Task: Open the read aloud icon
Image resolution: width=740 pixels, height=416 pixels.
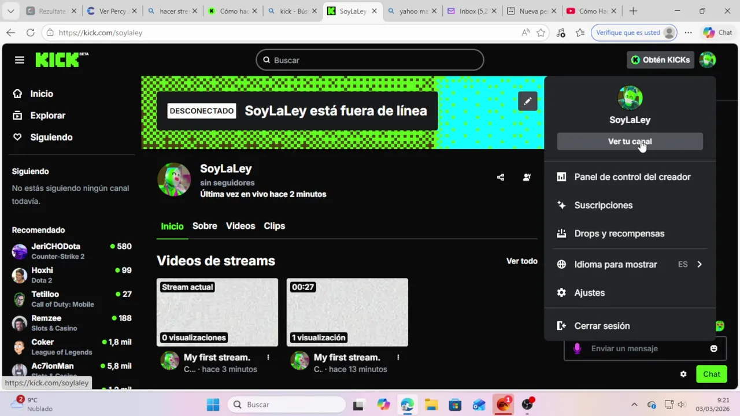Action: point(526,33)
